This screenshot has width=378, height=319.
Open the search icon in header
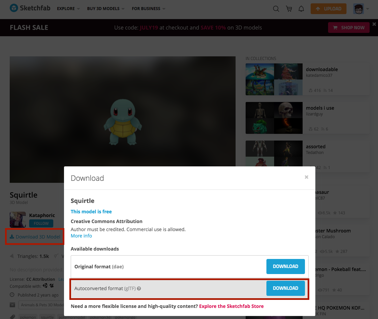pos(276,9)
